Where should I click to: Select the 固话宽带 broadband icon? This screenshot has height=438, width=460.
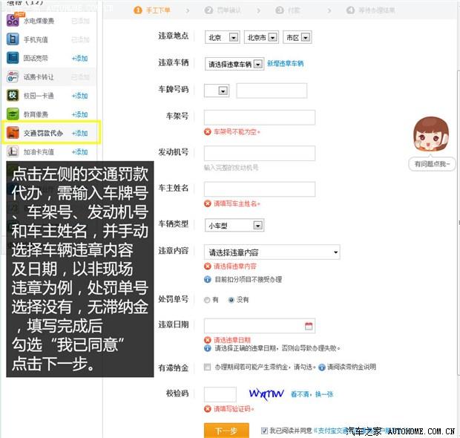13,58
